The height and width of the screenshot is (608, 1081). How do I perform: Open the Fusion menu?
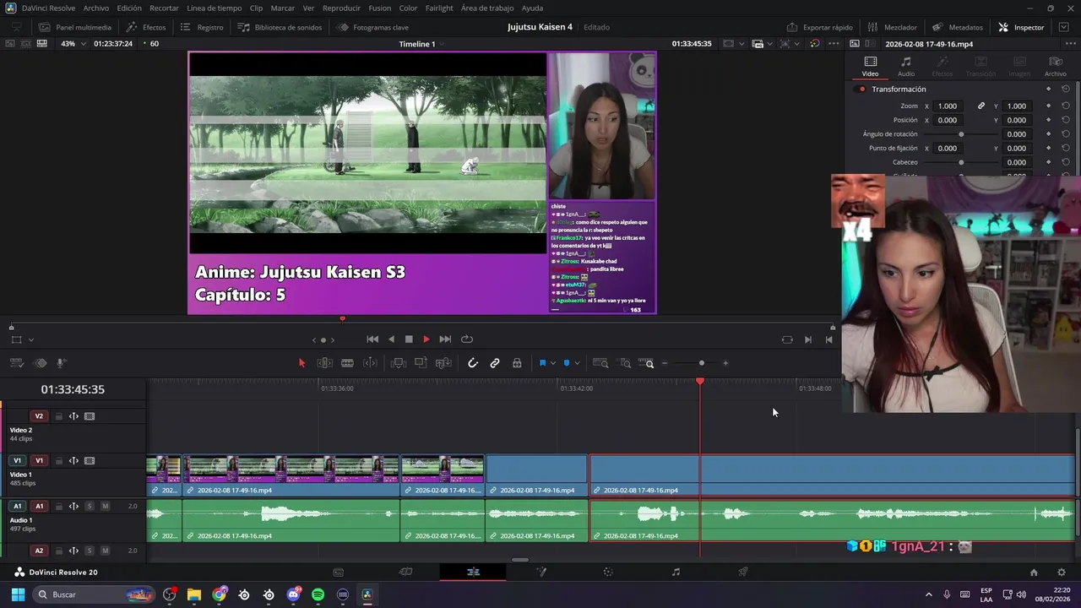click(380, 8)
